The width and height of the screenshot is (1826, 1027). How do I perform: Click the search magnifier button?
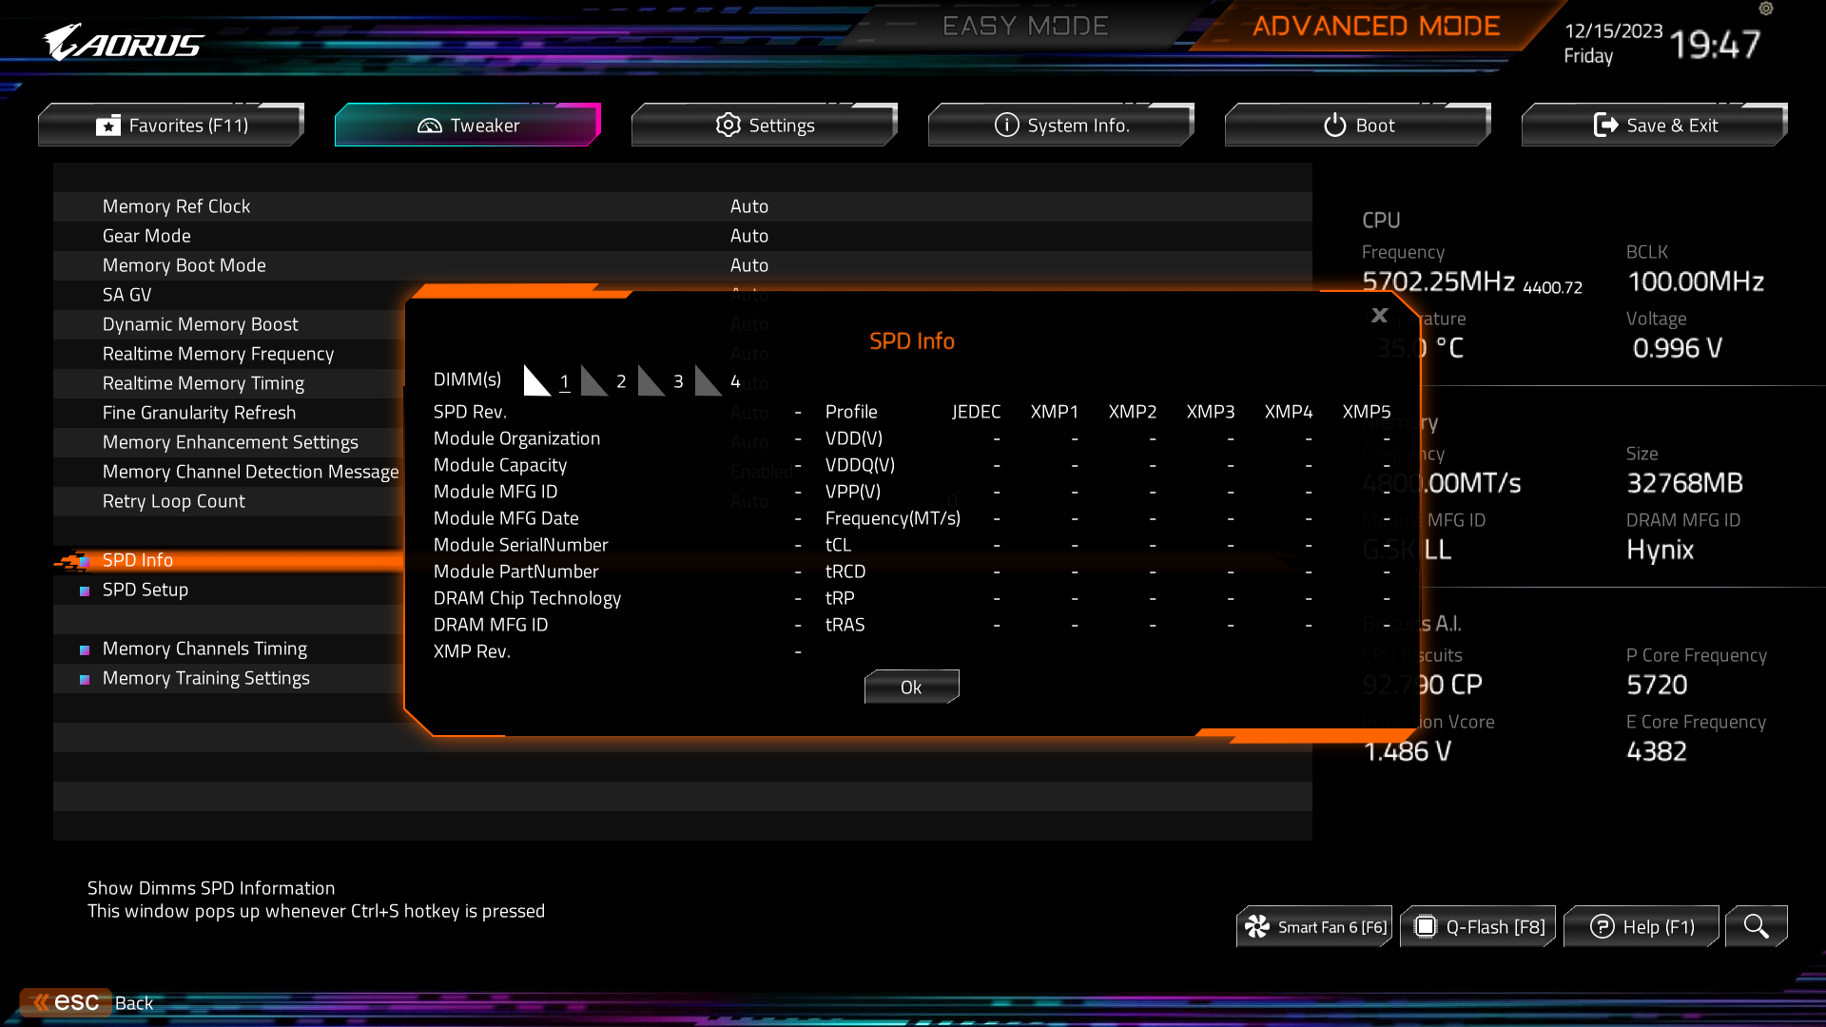point(1757,926)
